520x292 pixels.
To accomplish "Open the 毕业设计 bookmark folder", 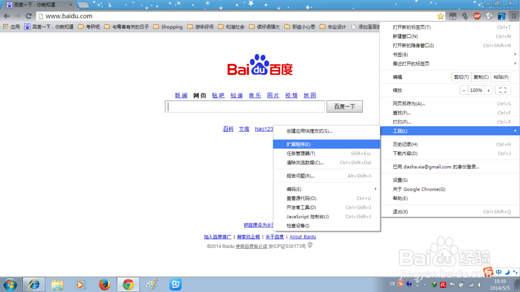I will [333, 26].
